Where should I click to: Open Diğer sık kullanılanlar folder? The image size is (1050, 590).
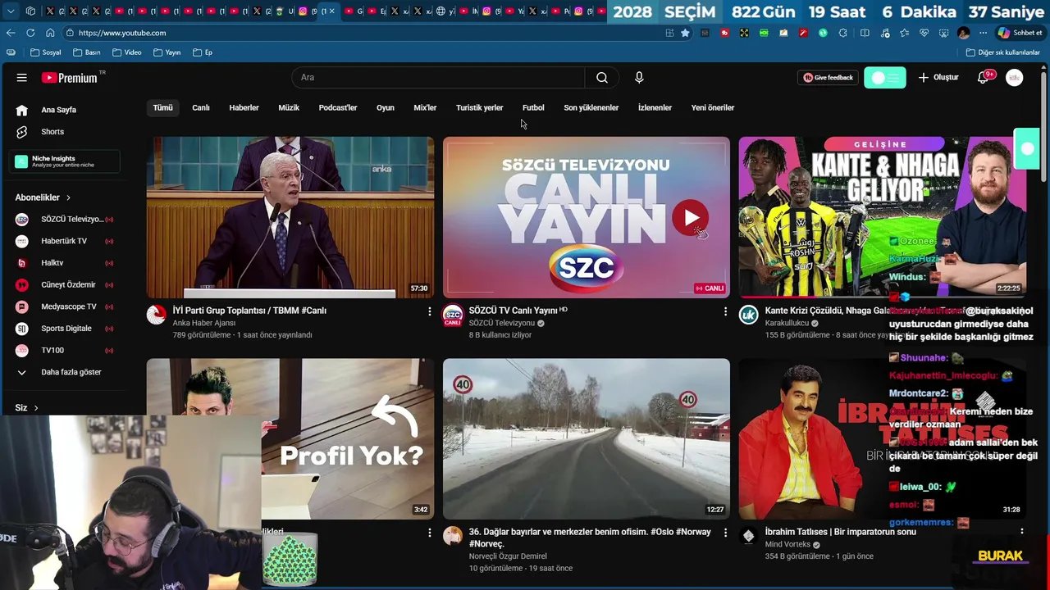1003,52
